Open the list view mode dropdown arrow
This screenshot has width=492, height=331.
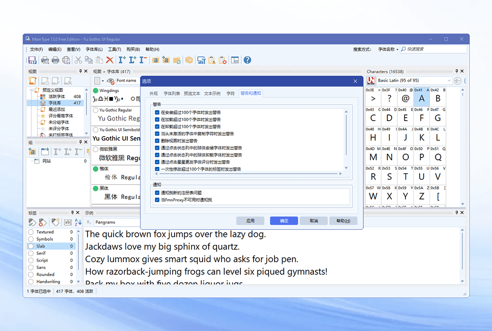click(x=103, y=81)
